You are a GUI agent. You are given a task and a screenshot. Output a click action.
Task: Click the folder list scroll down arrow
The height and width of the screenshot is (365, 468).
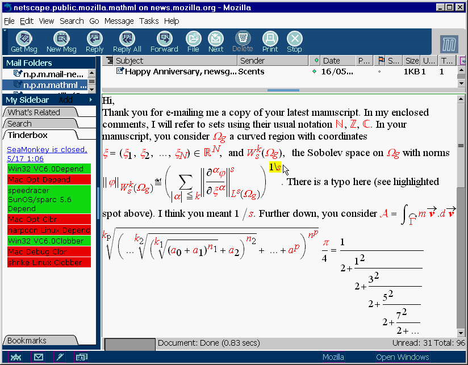click(91, 90)
